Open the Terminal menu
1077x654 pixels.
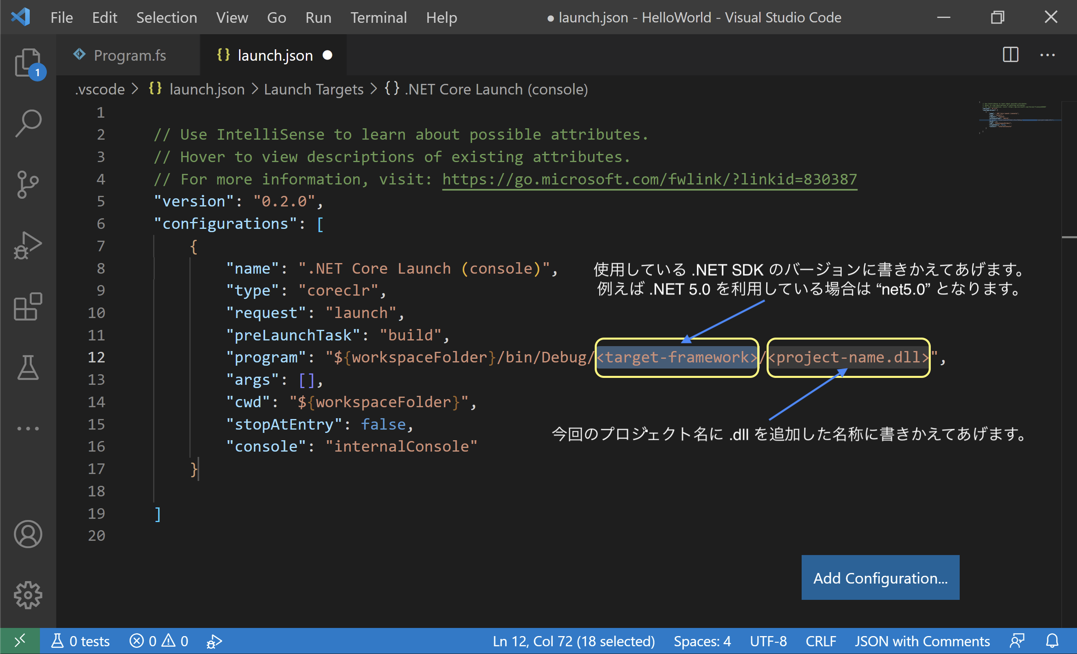(378, 18)
